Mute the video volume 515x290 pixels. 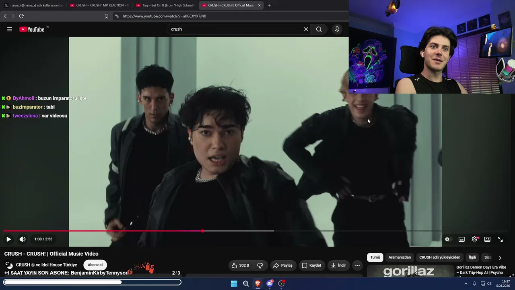[x=23, y=239]
